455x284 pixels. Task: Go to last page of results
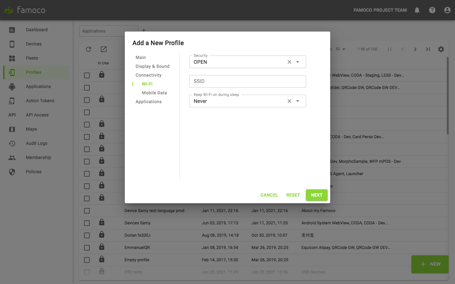pos(428,49)
